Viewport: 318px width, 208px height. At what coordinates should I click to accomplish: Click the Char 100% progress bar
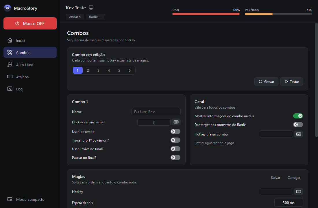[x=206, y=14]
